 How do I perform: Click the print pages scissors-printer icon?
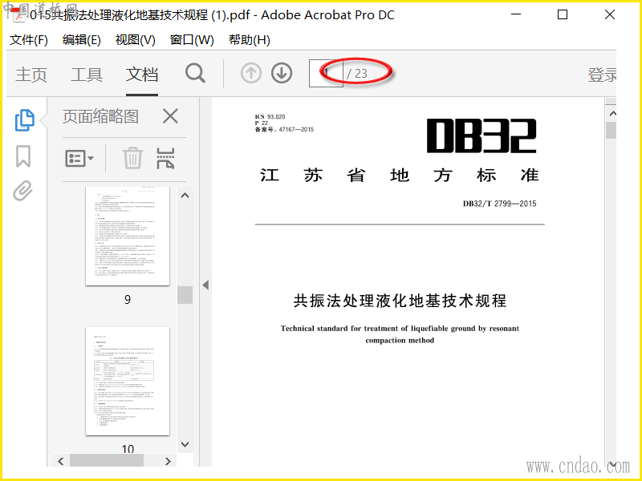click(166, 158)
